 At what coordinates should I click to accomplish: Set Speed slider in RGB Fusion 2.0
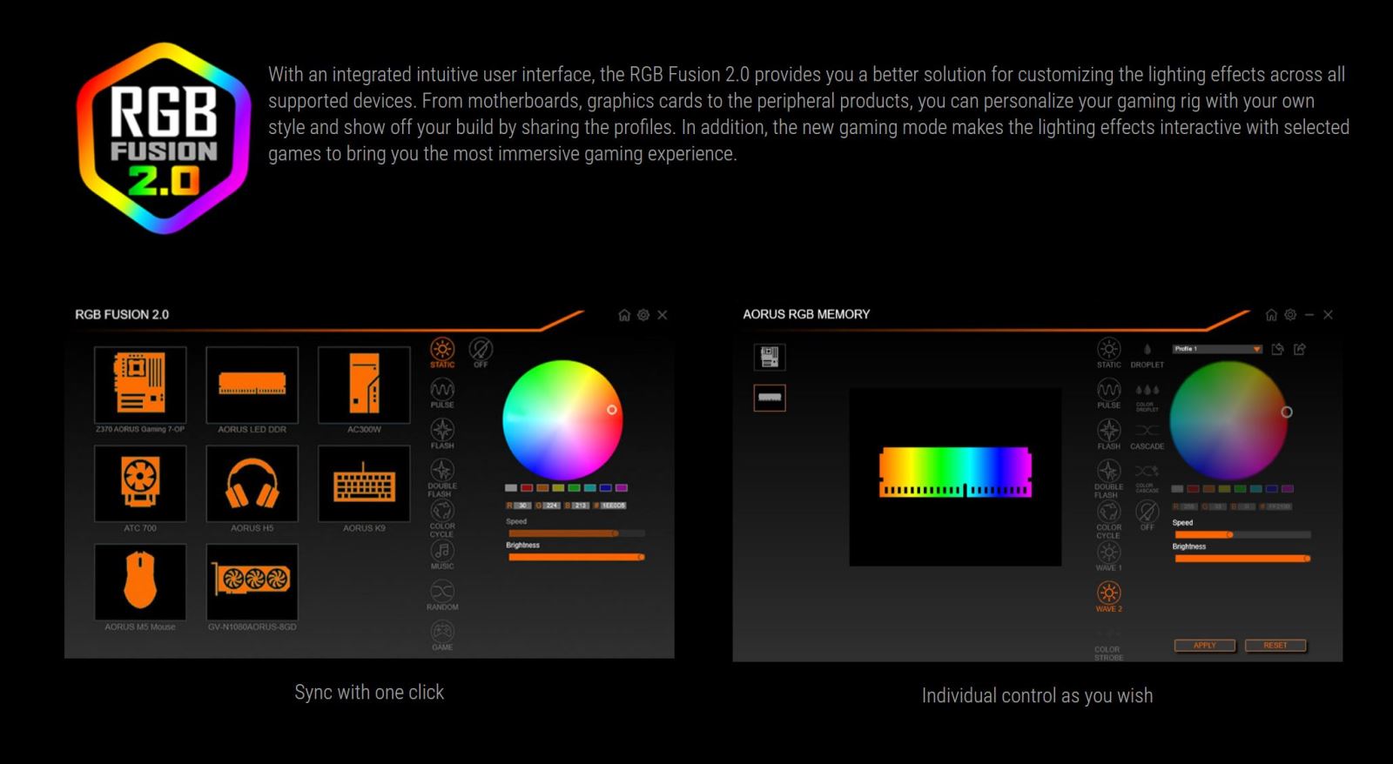tap(576, 533)
